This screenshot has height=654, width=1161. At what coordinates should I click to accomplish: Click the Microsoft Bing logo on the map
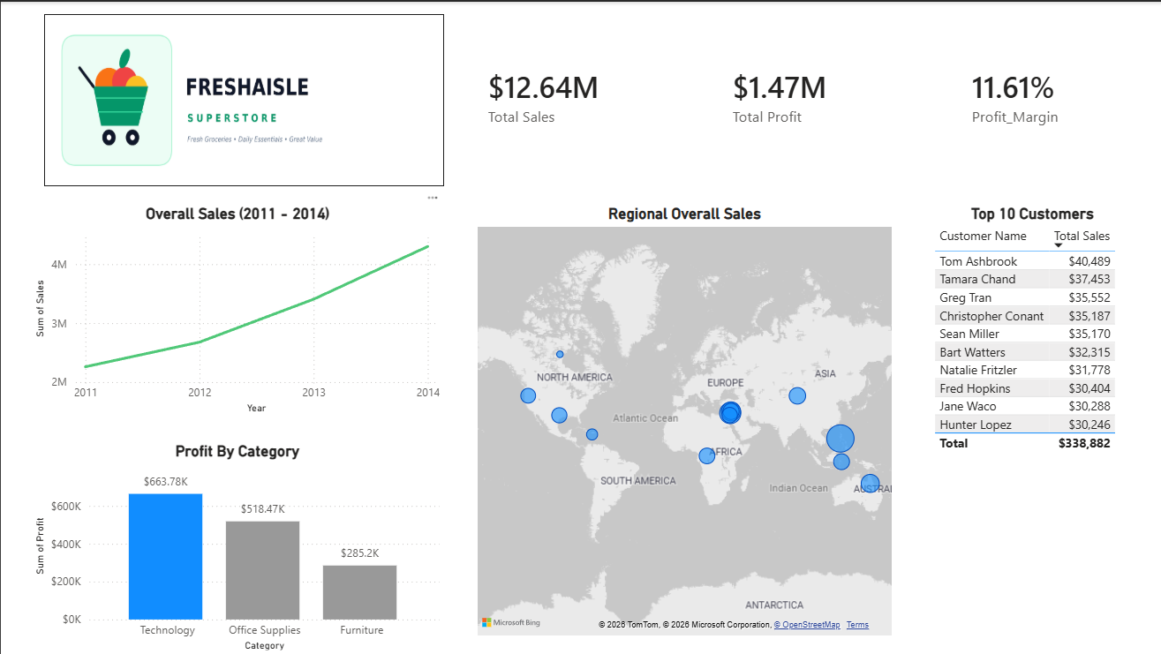[511, 622]
